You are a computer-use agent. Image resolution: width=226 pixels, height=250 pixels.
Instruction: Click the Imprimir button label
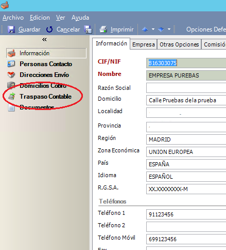click(122, 29)
